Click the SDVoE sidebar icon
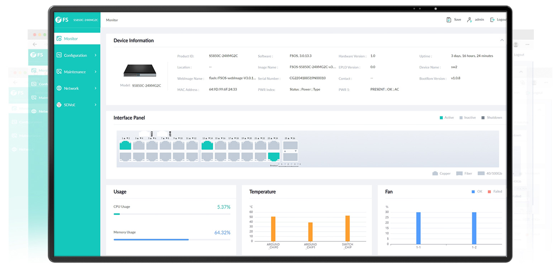 click(x=59, y=105)
